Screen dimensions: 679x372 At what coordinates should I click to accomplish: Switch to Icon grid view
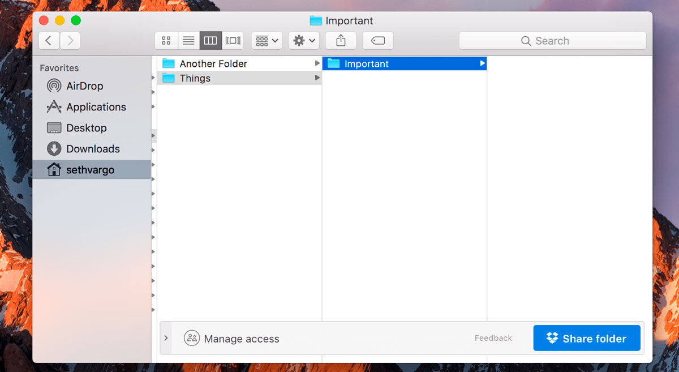[x=166, y=40]
